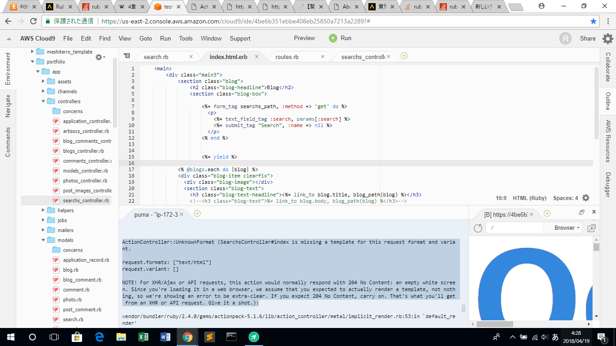Open Cloud9 preferences gear icon

click(608, 38)
